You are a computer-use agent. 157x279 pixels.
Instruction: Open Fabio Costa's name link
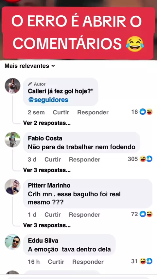(45, 138)
